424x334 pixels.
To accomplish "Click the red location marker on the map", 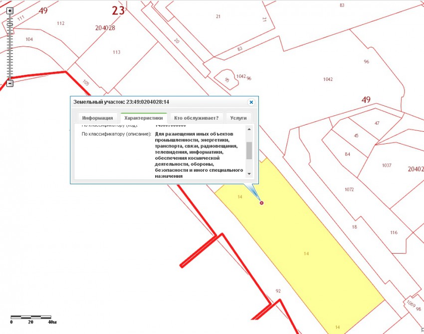I will pyautogui.click(x=262, y=203).
